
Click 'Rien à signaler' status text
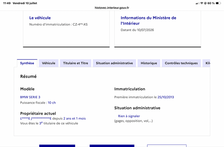(x=129, y=116)
